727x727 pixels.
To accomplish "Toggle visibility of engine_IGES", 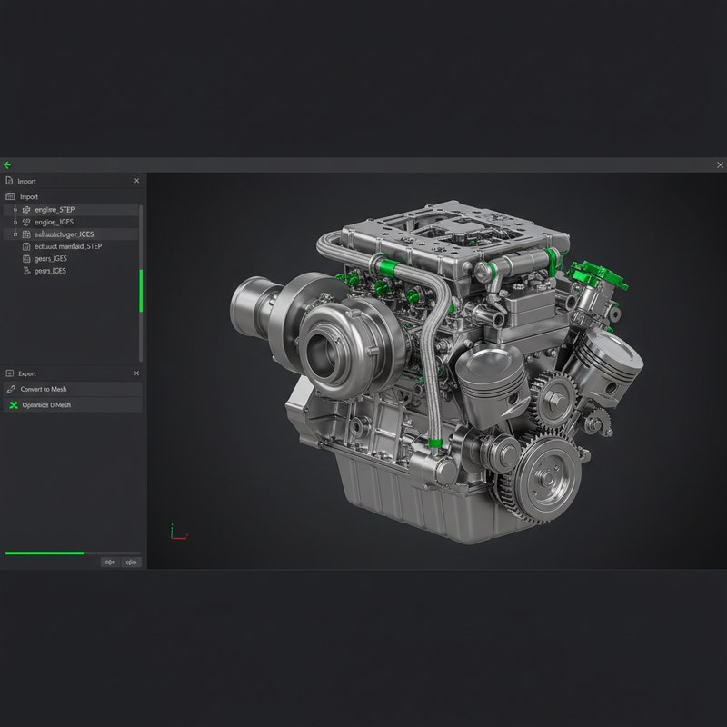I will [15, 222].
